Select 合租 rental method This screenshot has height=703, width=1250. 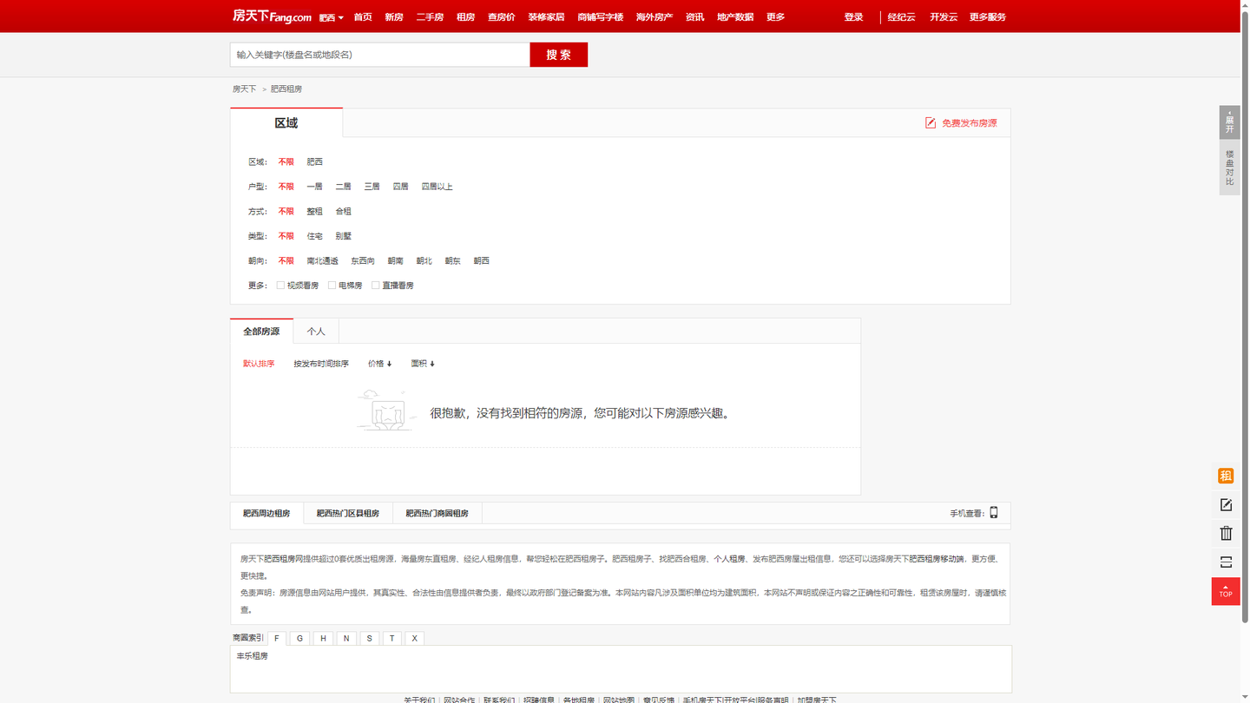click(343, 212)
